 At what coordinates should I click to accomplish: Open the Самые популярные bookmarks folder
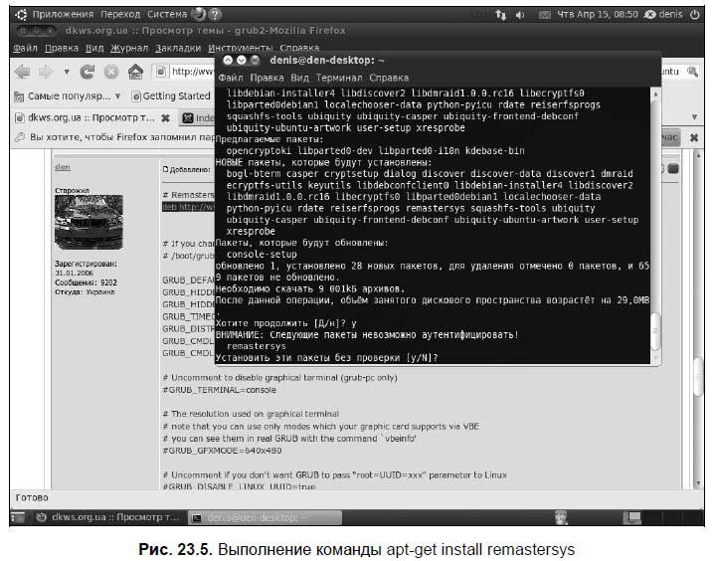[67, 96]
